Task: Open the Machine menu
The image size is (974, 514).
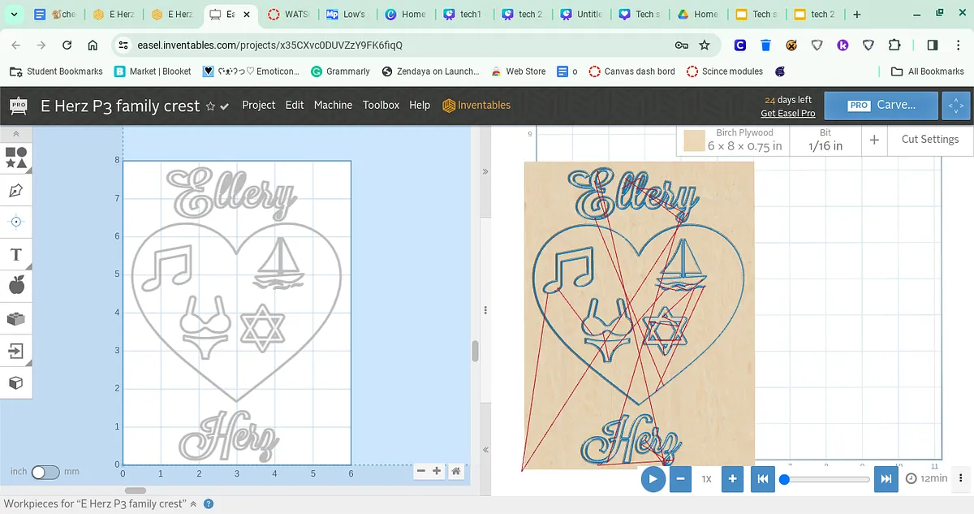Action: (333, 106)
